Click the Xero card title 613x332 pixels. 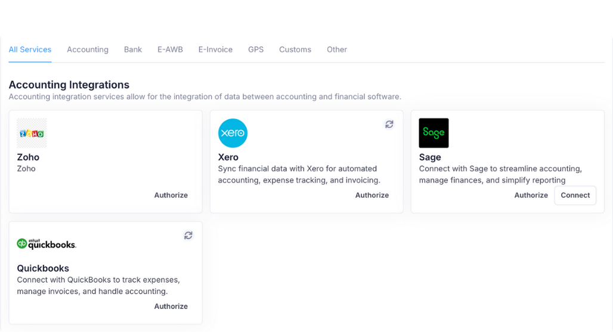coord(228,157)
